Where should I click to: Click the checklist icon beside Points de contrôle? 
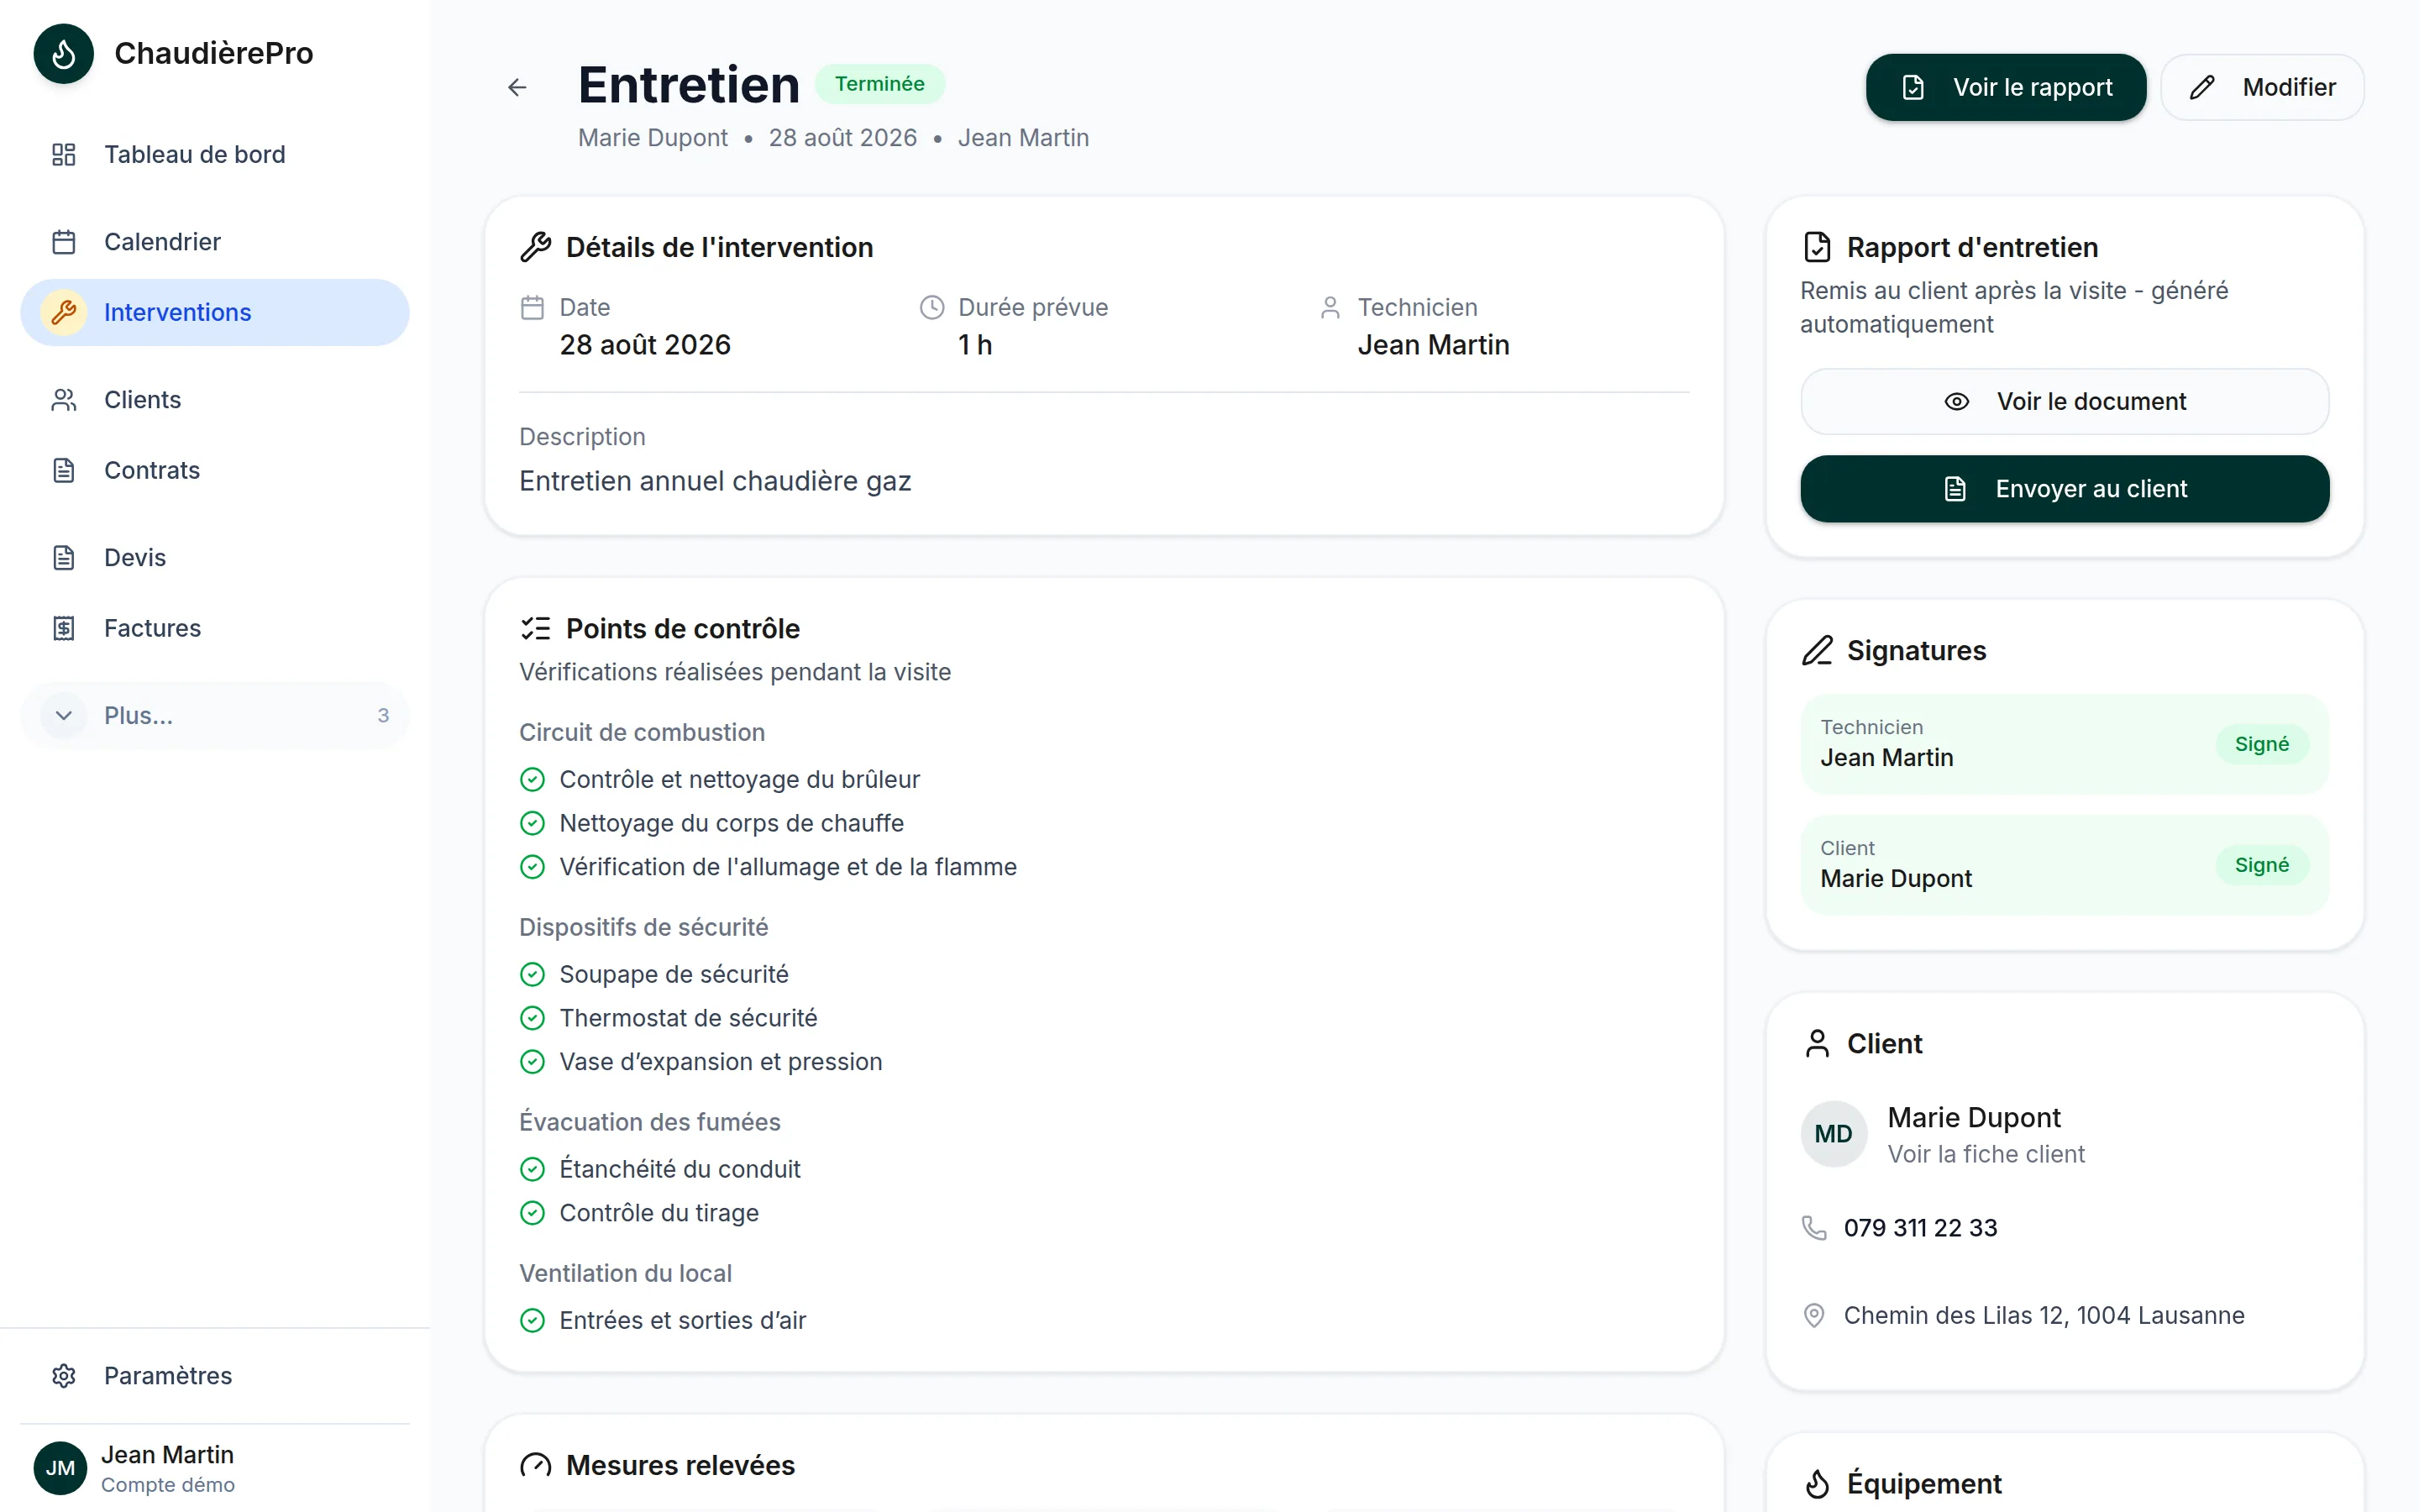536,629
